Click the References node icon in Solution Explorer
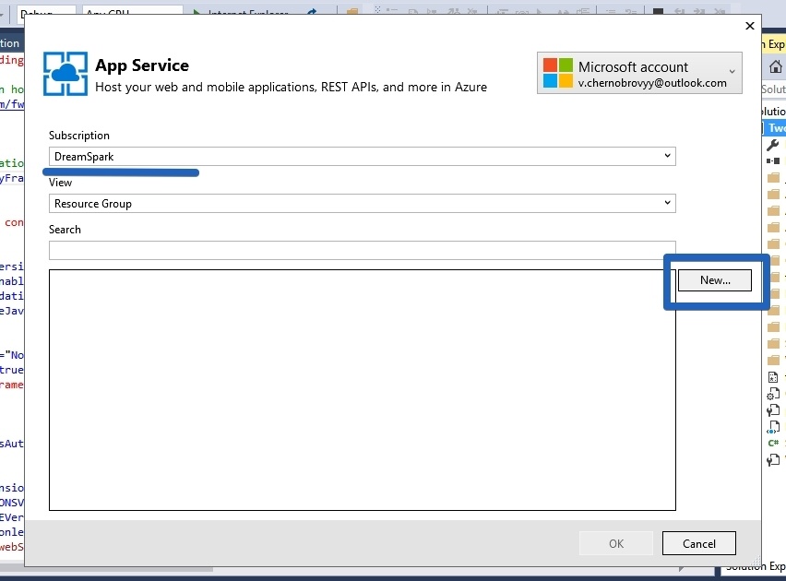This screenshot has width=786, height=581. 773,160
